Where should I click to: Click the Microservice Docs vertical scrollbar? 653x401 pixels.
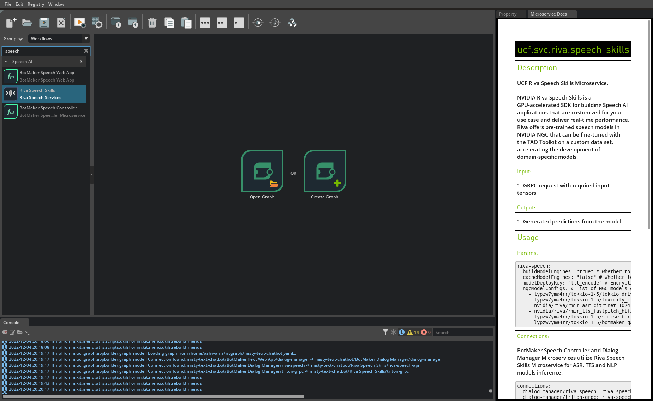tap(649, 124)
